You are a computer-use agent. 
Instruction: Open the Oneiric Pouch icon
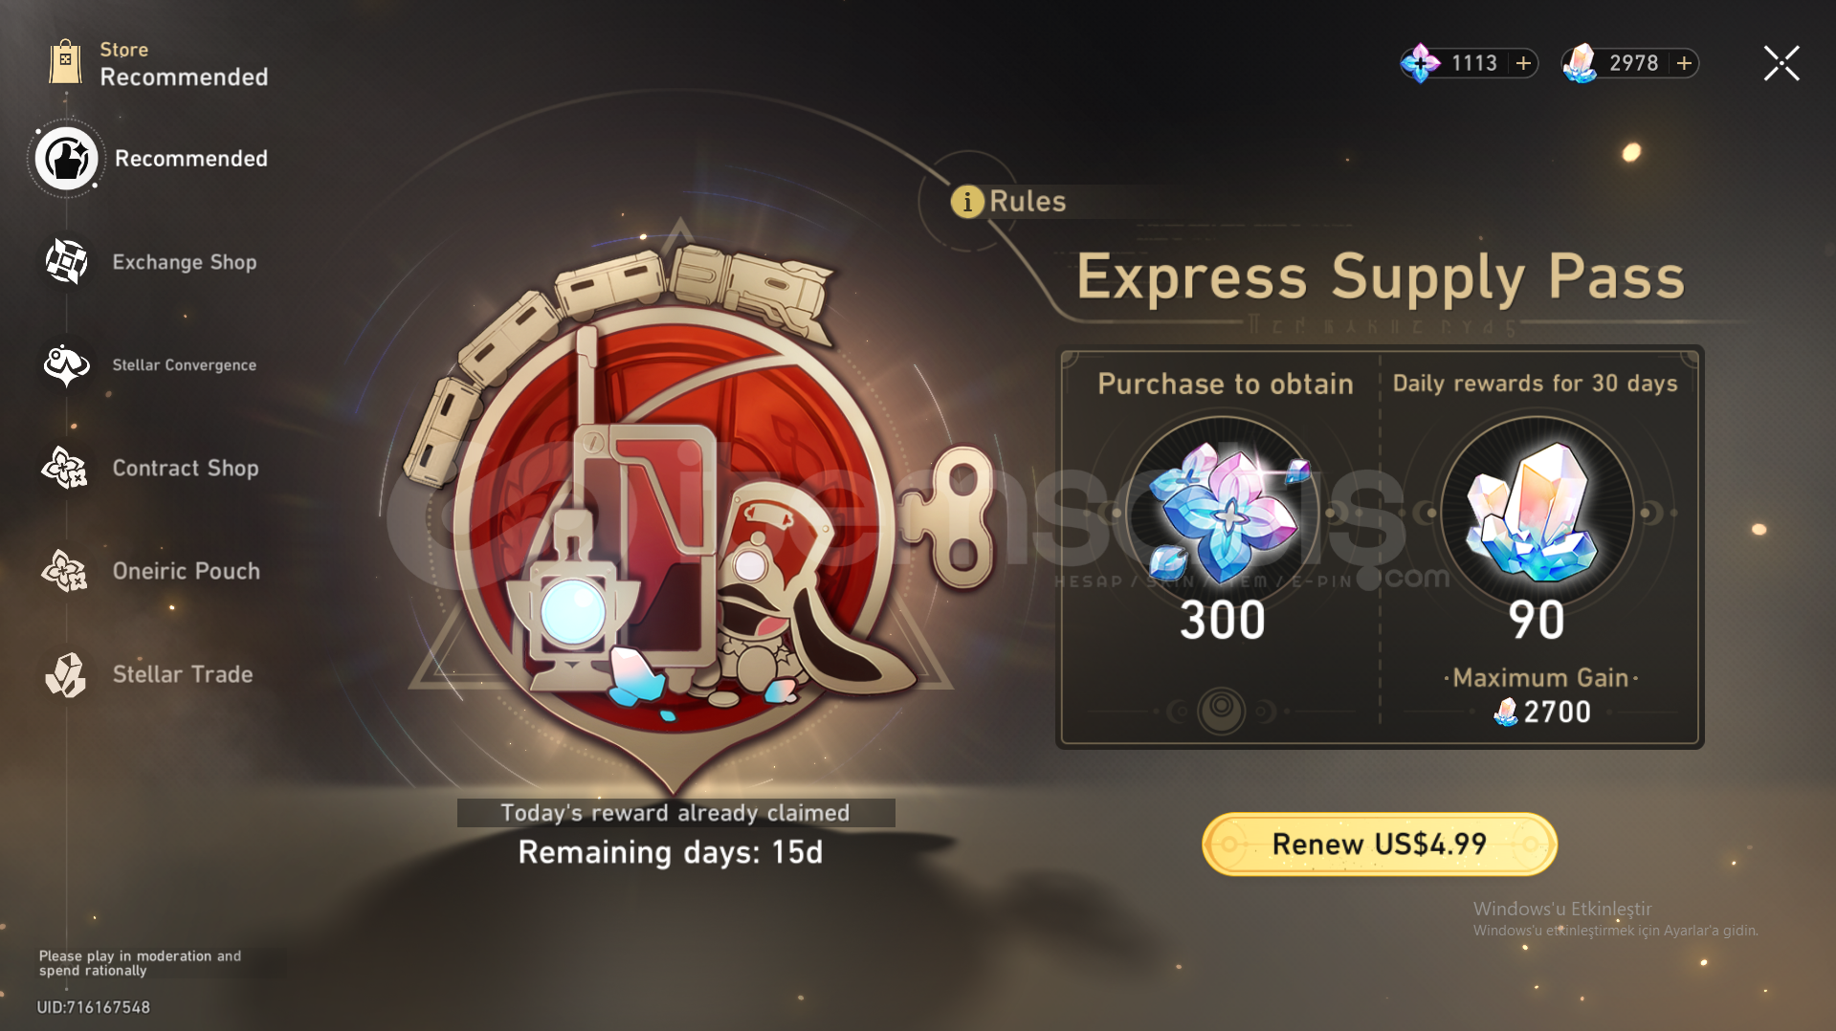pos(65,571)
